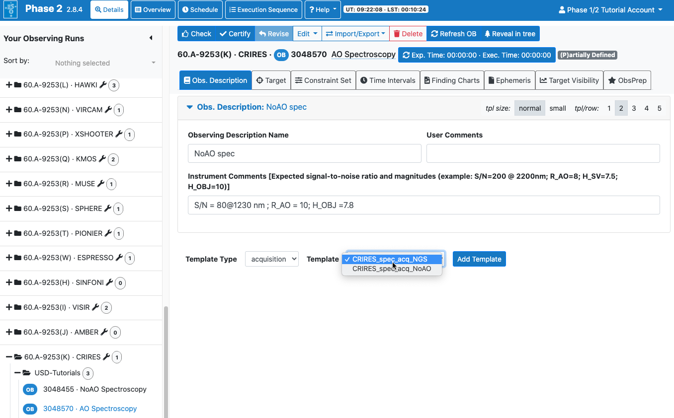674x418 pixels.
Task: Click the ESO logo icon
Action: (10, 9)
